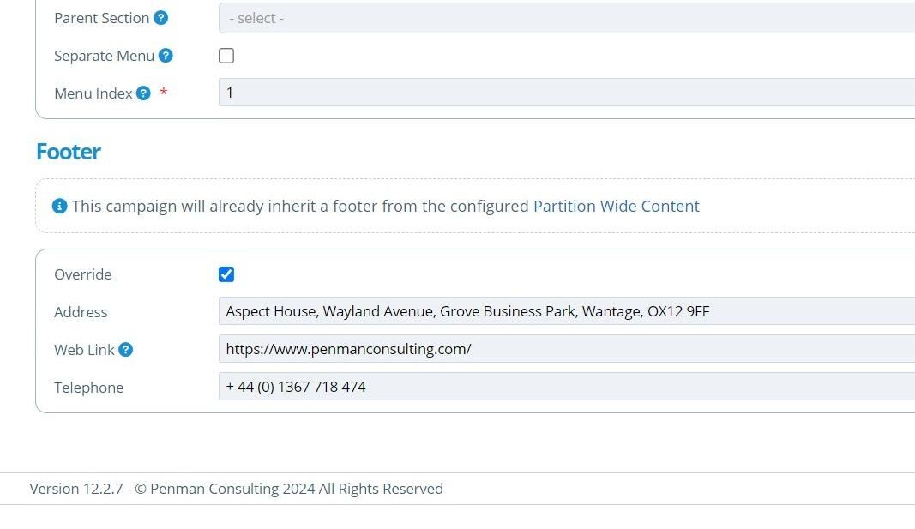Open the Parent Section dropdown
The height and width of the screenshot is (529, 915).
(x=566, y=18)
